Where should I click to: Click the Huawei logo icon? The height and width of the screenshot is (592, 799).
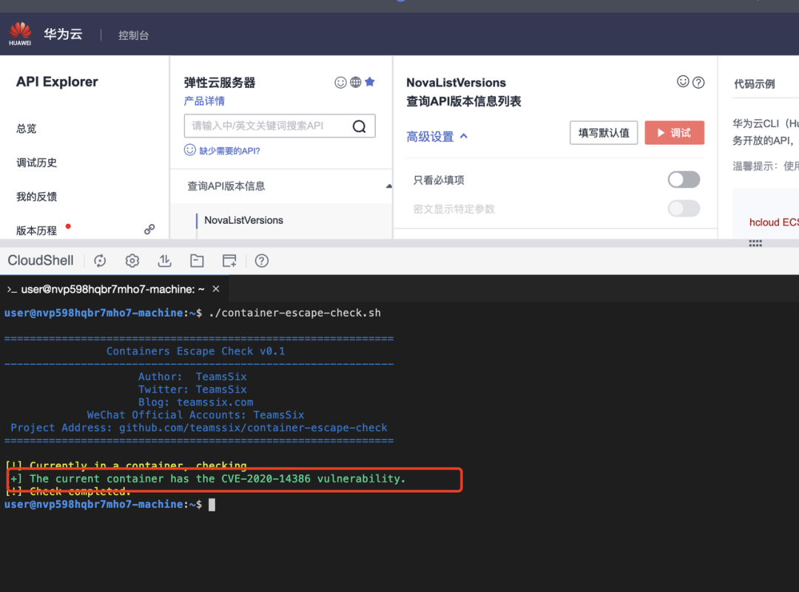[20, 33]
